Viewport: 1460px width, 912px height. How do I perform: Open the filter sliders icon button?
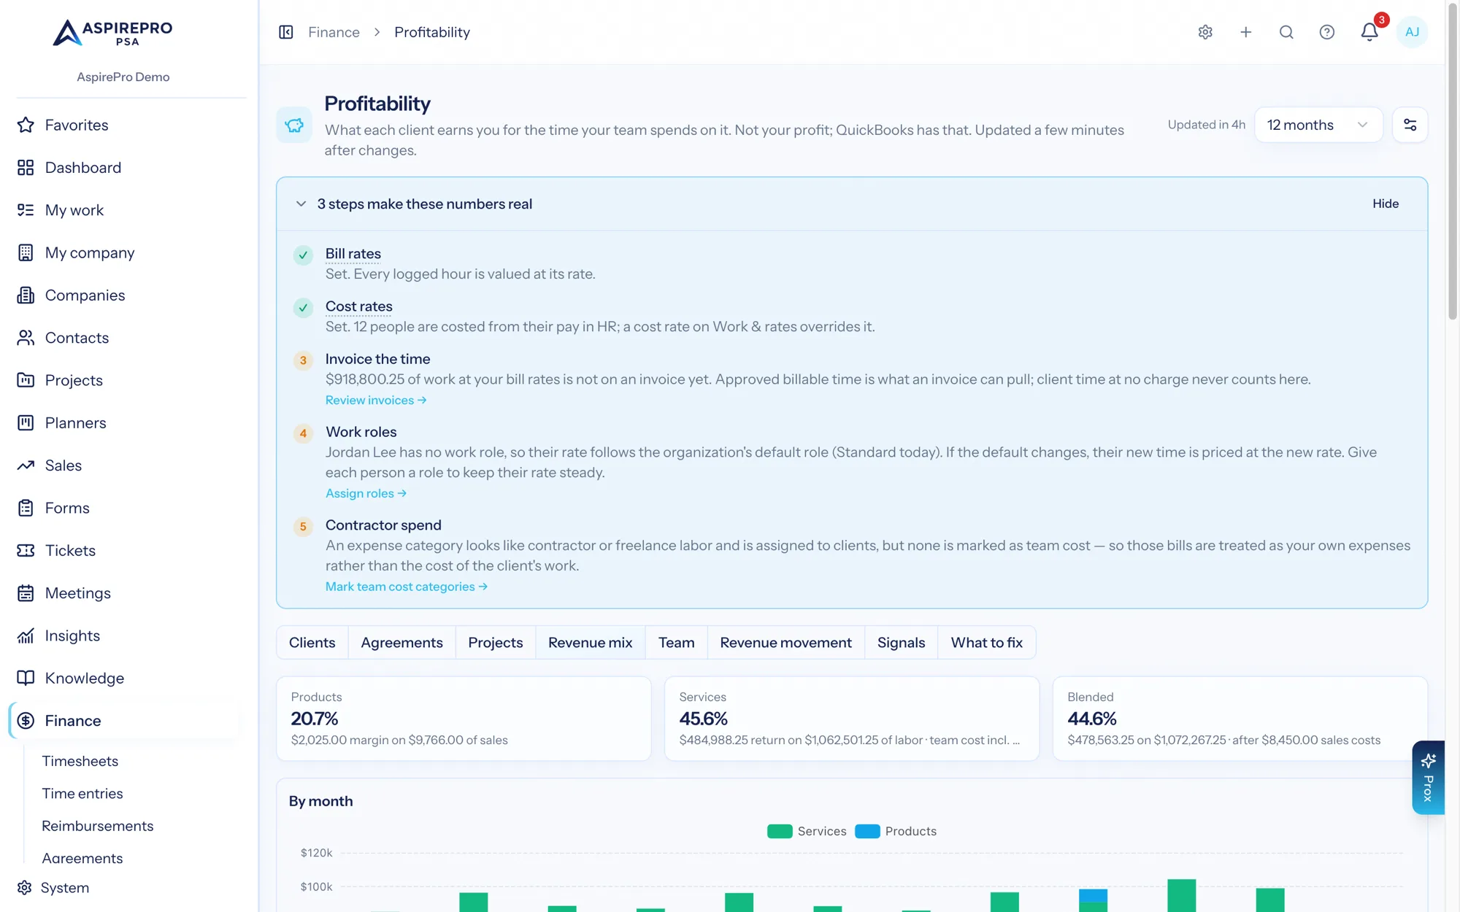(x=1410, y=125)
